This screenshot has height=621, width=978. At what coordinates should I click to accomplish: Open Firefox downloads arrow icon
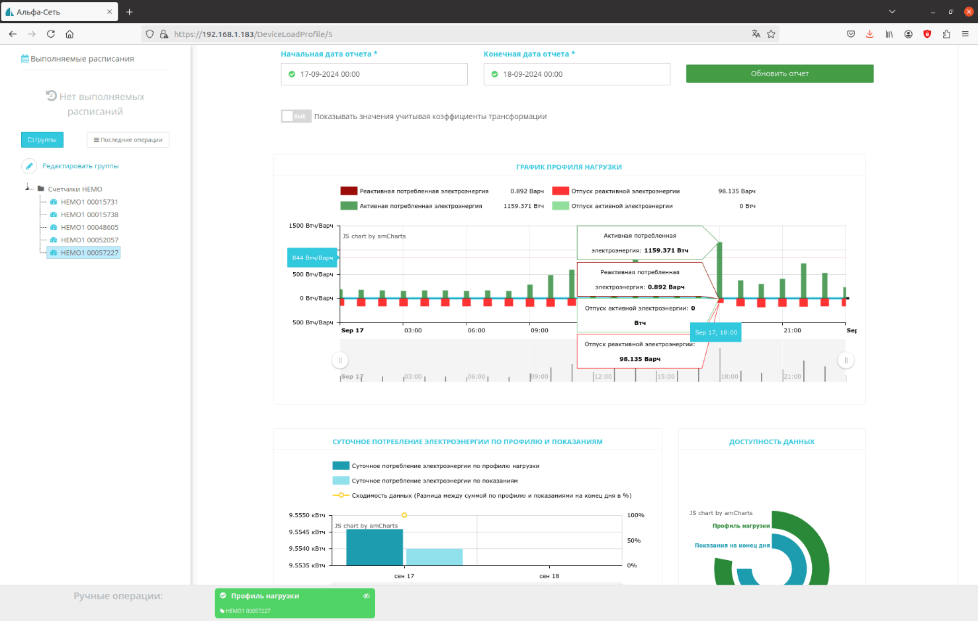pyautogui.click(x=869, y=34)
